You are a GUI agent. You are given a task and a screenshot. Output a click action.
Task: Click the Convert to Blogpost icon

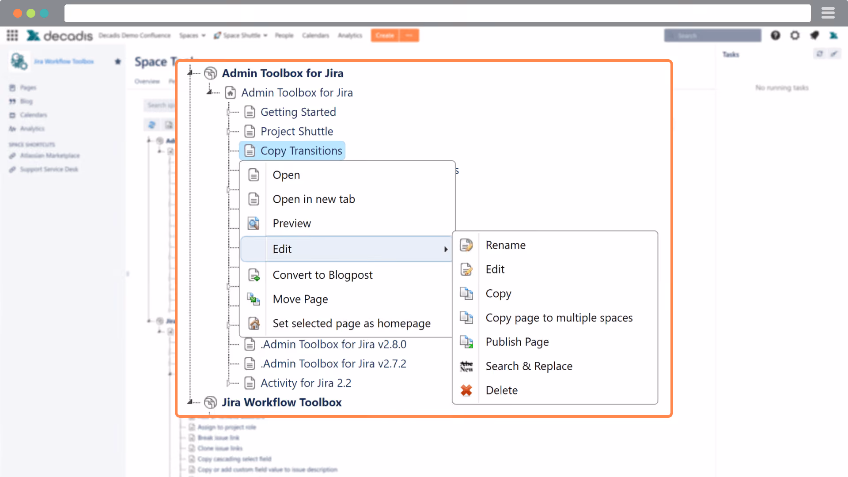pos(254,275)
